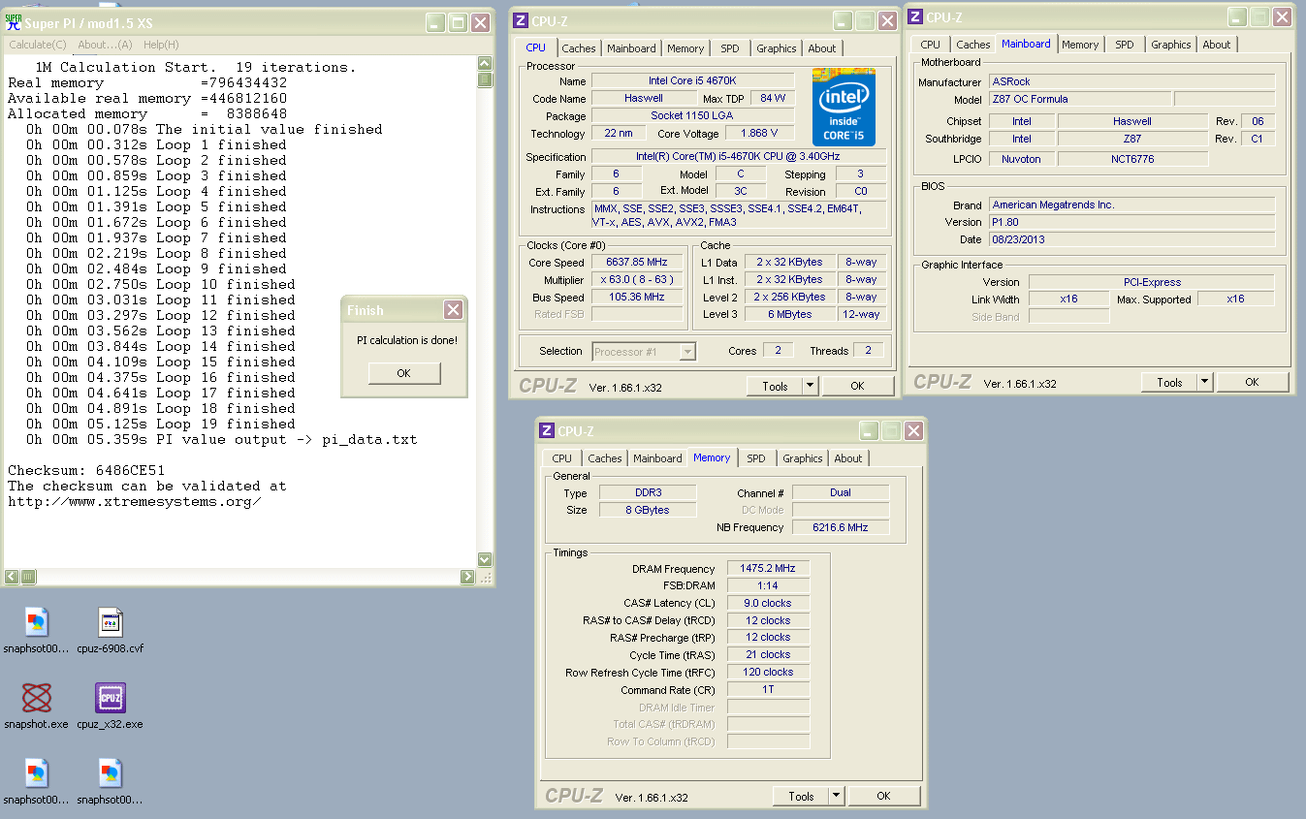This screenshot has height=819, width=1306.
Task: Close the Finish dialog with X
Action: [453, 310]
